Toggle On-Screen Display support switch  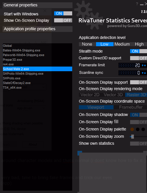[x=139, y=82]
